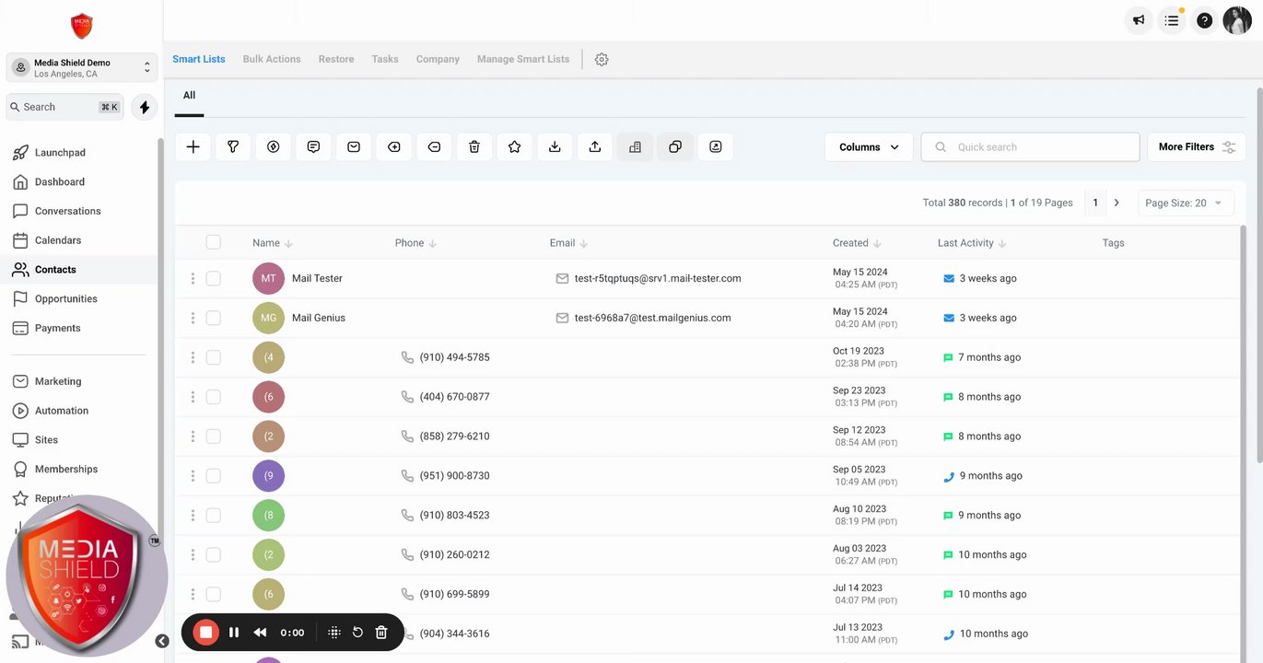Click the Add Contact plus icon
This screenshot has width=1263, height=663.
tap(193, 147)
